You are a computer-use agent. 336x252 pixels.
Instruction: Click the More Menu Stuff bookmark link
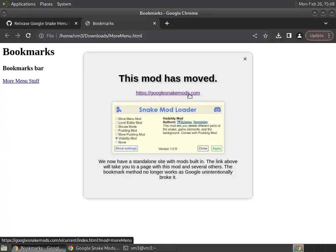coord(21,81)
